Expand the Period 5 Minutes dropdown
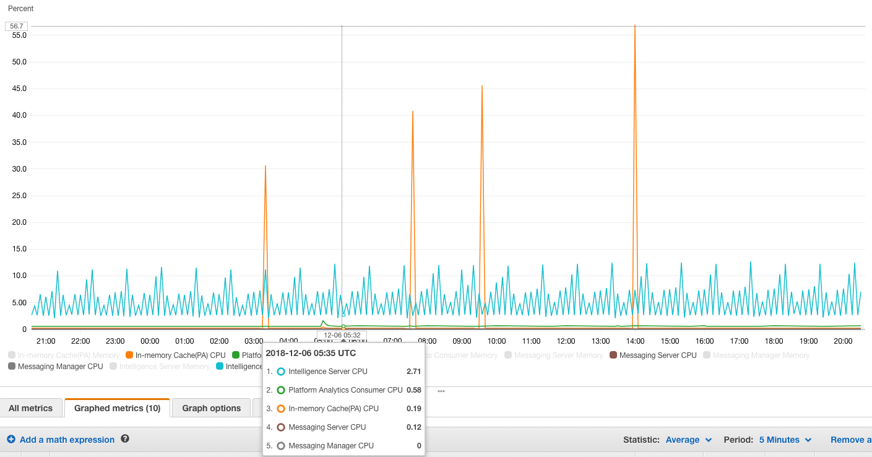872x457 pixels. pos(785,440)
